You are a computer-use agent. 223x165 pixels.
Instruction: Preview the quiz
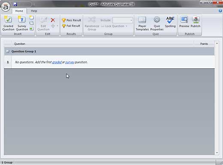[184, 22]
